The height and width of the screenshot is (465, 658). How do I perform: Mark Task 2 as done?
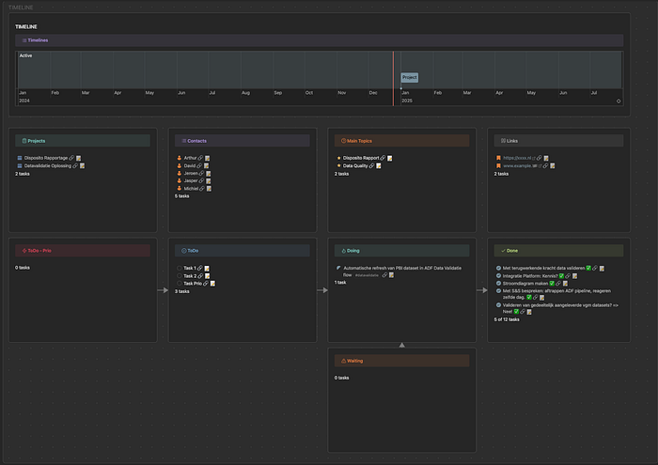pyautogui.click(x=180, y=276)
